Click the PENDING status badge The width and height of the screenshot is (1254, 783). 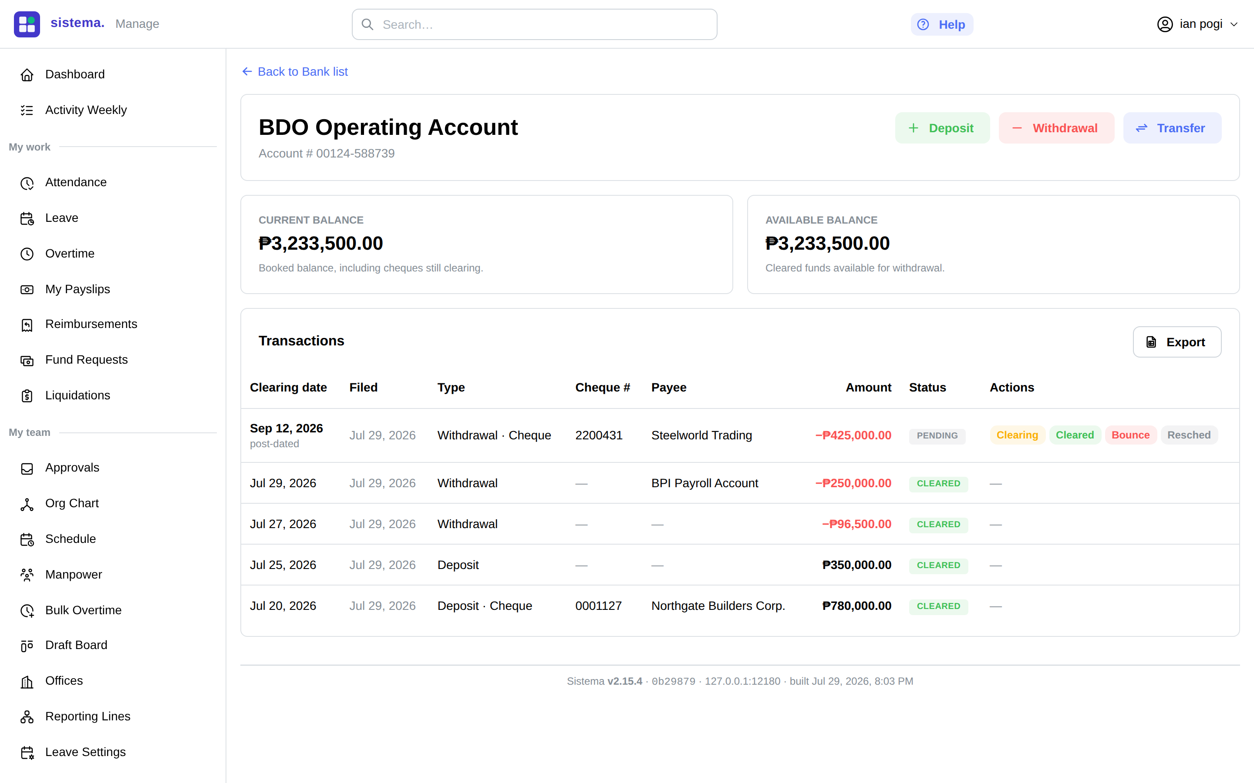coord(937,435)
